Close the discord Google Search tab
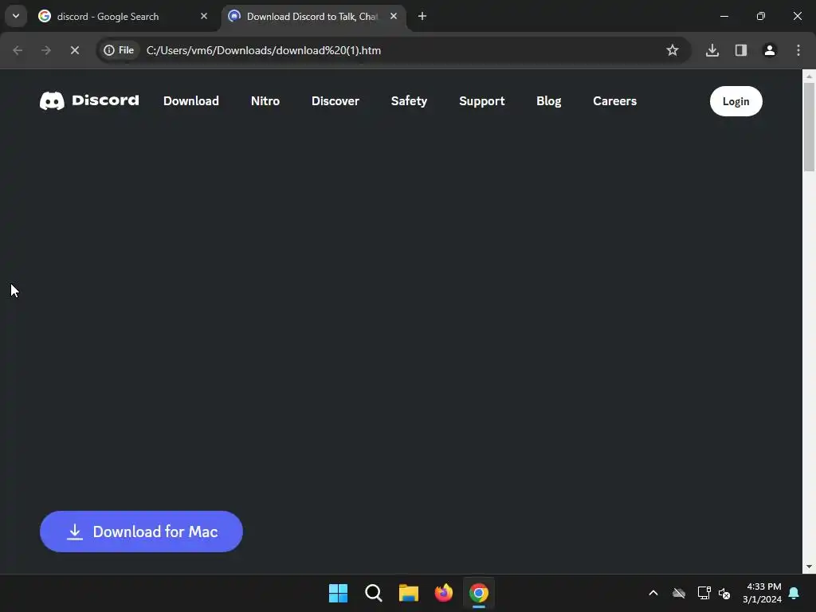816x612 pixels. (x=204, y=16)
